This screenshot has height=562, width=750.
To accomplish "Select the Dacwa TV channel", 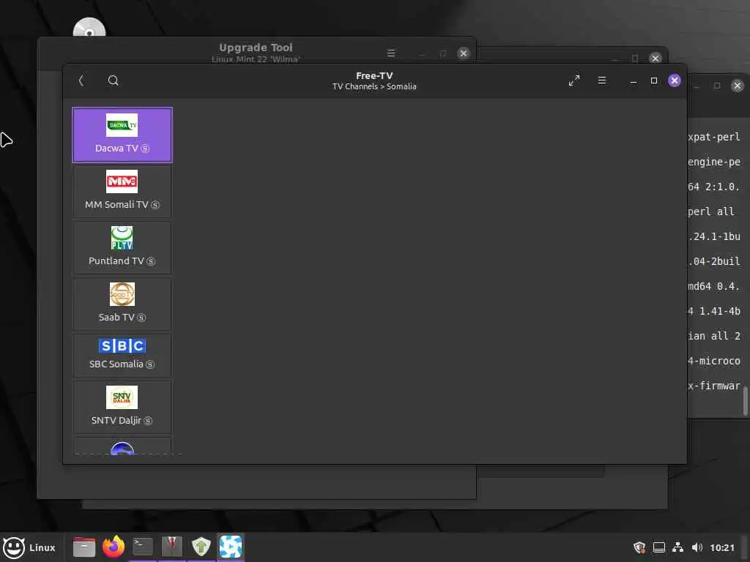I will [122, 135].
